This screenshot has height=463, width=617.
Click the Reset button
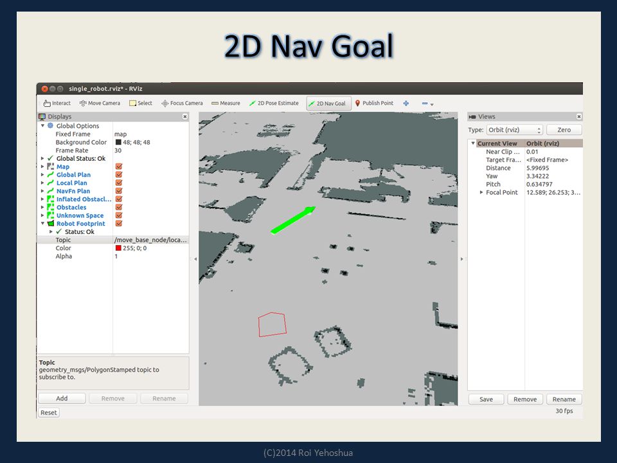pos(49,413)
